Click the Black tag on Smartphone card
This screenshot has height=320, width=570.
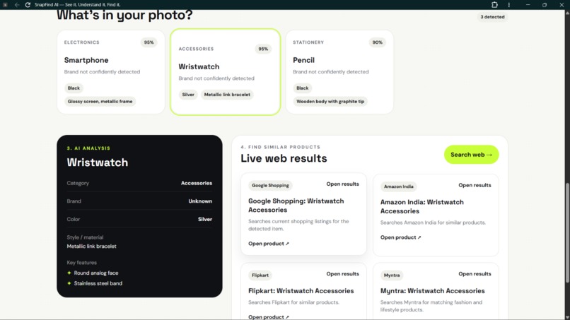pos(74,88)
